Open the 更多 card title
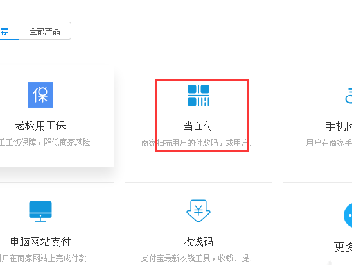This screenshot has height=275, width=352. click(x=343, y=247)
